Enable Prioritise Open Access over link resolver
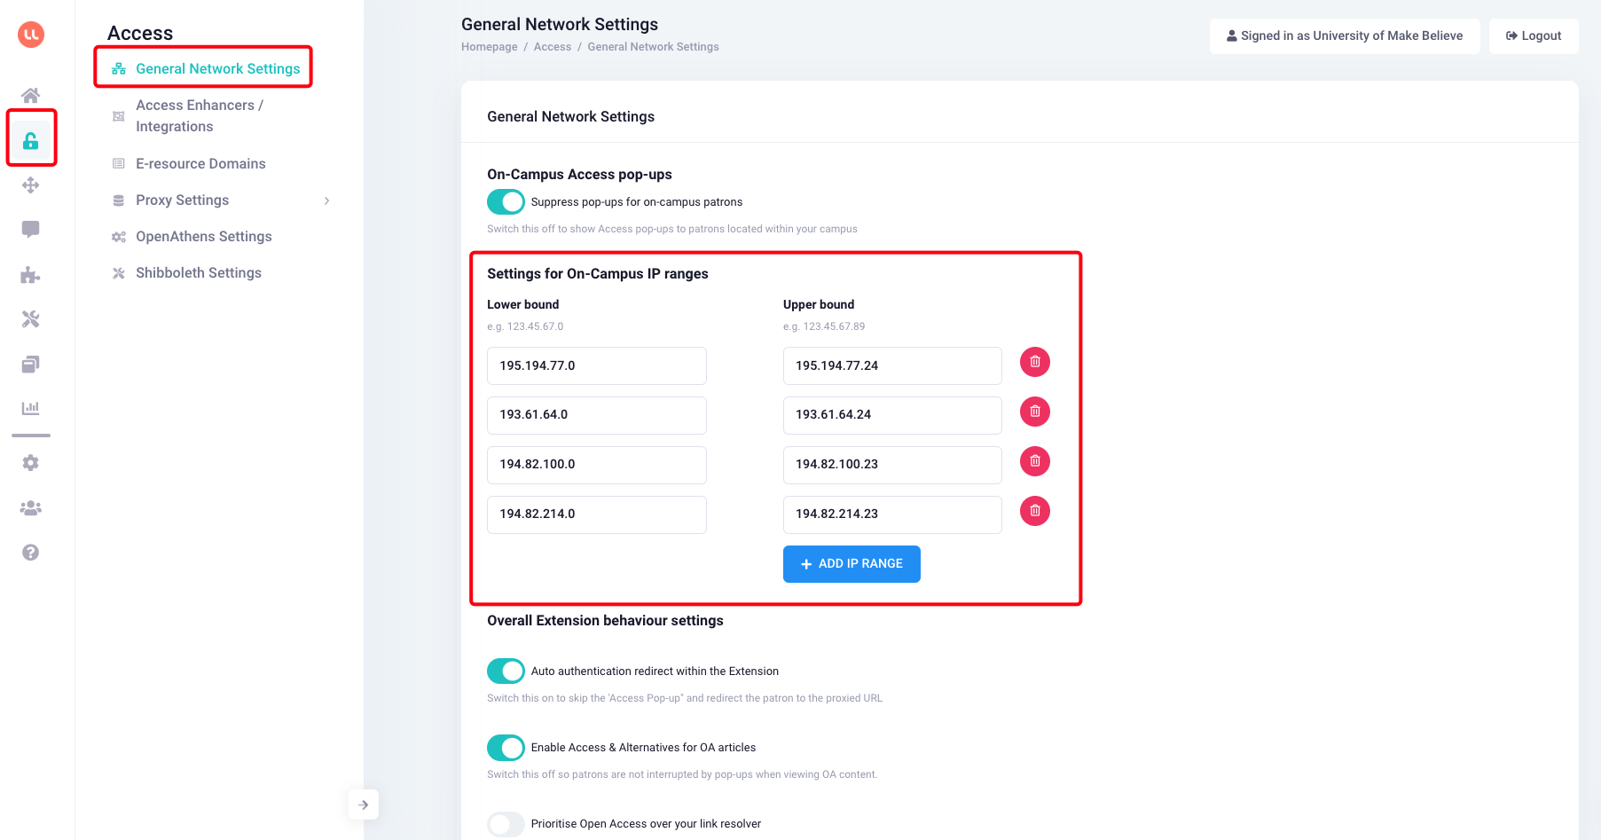 506,824
